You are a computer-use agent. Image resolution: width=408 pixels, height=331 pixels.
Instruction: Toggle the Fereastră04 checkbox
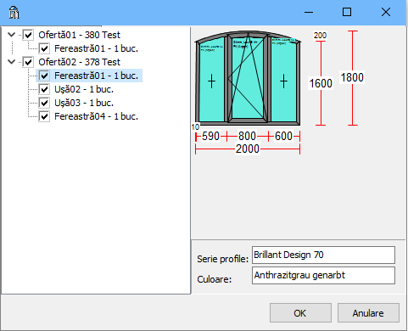44,116
